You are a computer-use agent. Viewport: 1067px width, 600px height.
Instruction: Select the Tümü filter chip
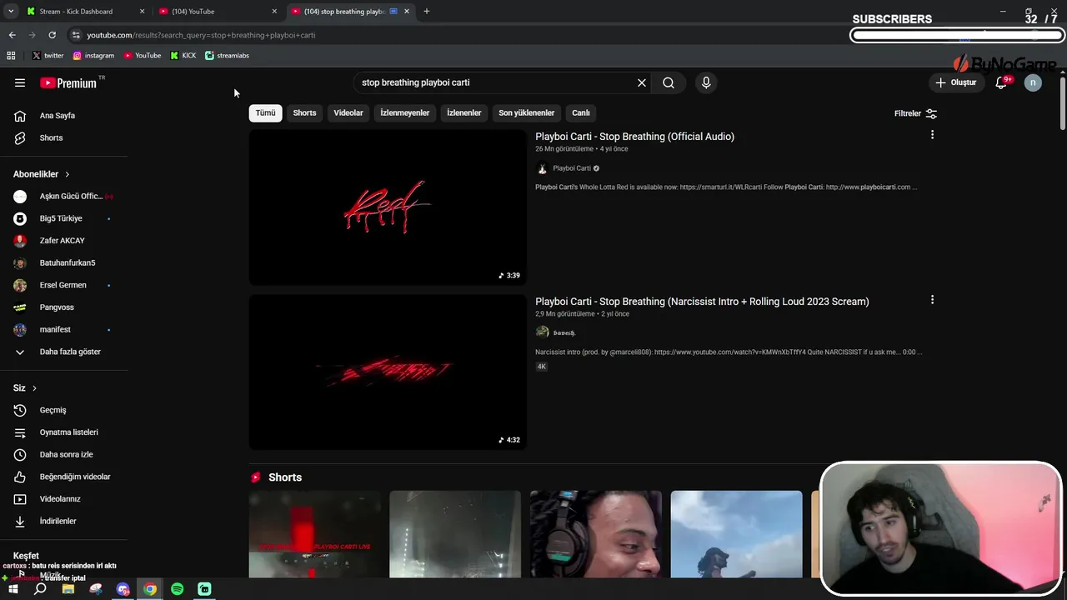click(x=265, y=112)
